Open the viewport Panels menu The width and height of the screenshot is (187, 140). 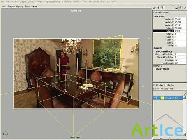34,7
